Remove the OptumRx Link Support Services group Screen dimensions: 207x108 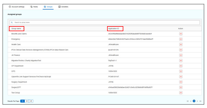181,77
